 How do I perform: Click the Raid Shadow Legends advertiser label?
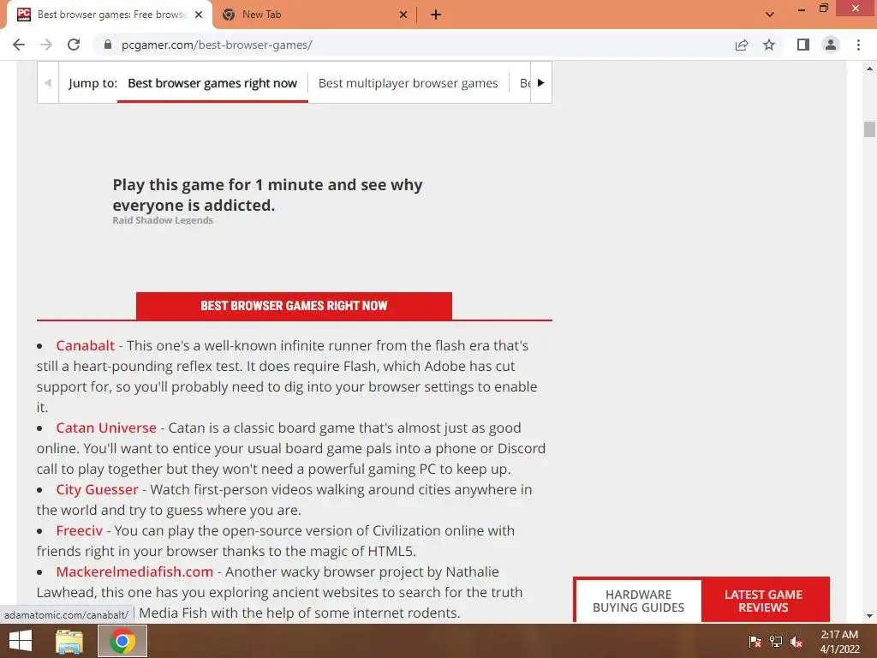pyautogui.click(x=163, y=220)
